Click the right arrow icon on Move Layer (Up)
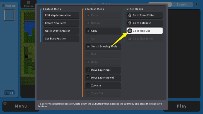The width and height of the screenshot is (203, 114). (88, 70)
